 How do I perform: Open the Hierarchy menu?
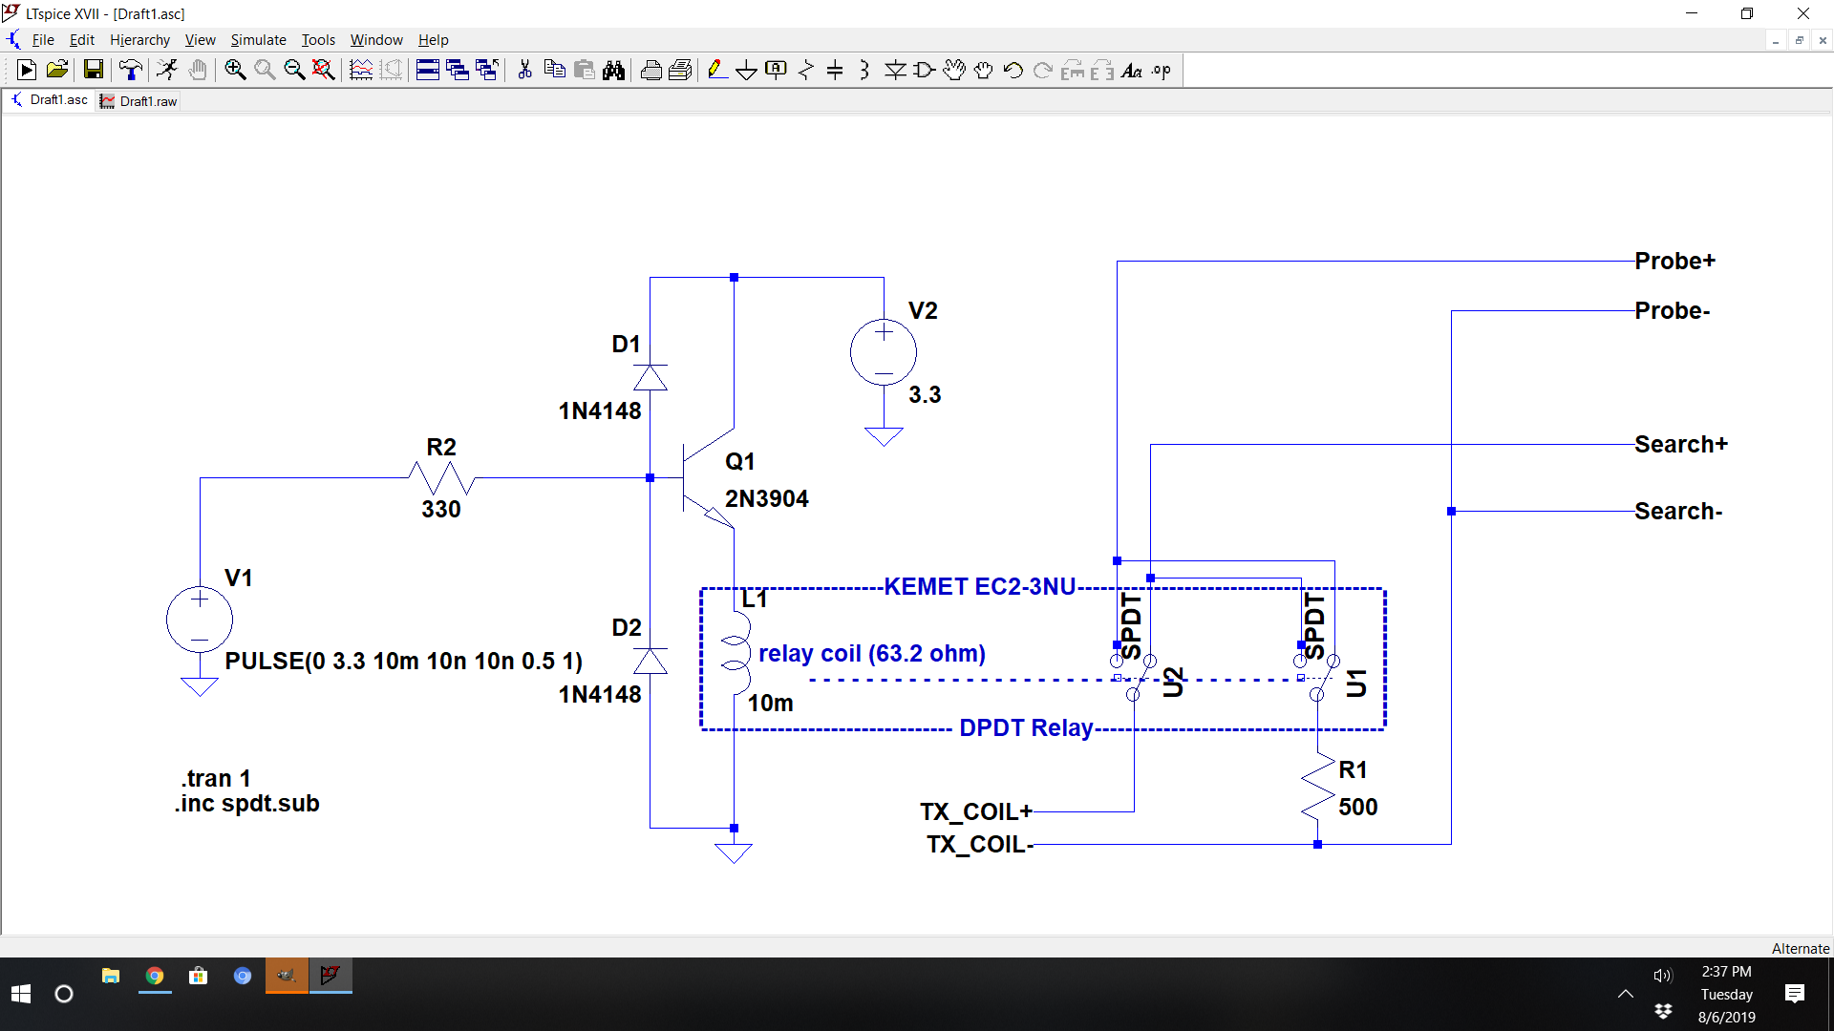coord(139,40)
